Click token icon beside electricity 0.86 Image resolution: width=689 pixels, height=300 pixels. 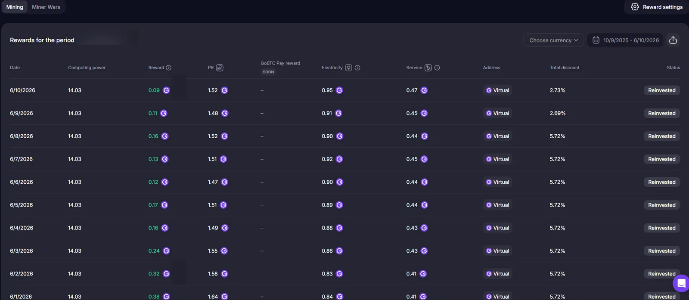[x=339, y=251]
